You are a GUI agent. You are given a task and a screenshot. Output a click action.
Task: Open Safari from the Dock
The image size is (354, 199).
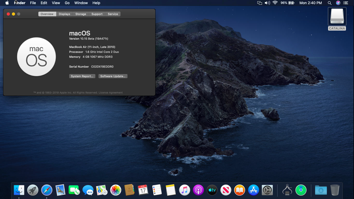point(46,190)
